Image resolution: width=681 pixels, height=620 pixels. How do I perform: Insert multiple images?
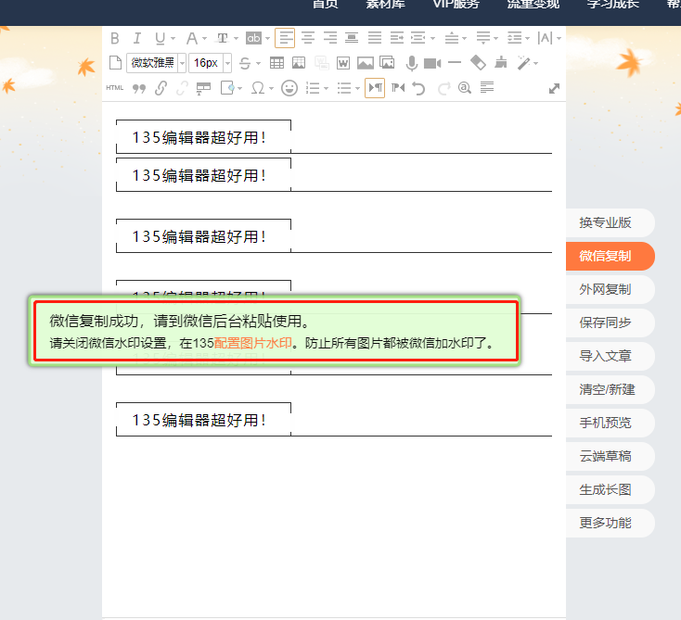(x=387, y=63)
